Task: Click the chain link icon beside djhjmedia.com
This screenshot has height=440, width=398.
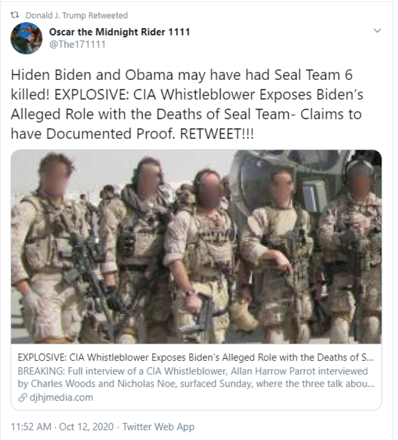Action: coord(22,397)
